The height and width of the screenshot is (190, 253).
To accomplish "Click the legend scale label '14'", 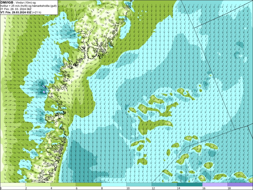I will tap(178, 188).
